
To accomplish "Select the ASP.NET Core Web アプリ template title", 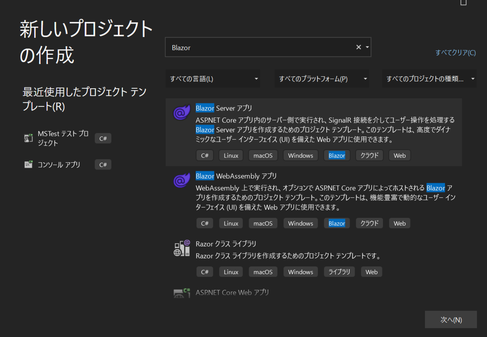I will [x=232, y=292].
